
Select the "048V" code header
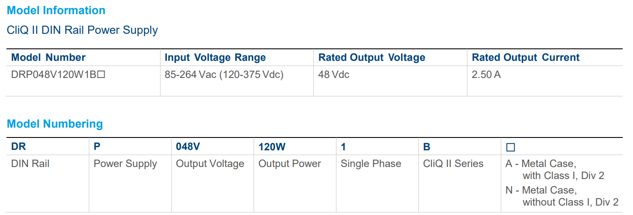(188, 147)
